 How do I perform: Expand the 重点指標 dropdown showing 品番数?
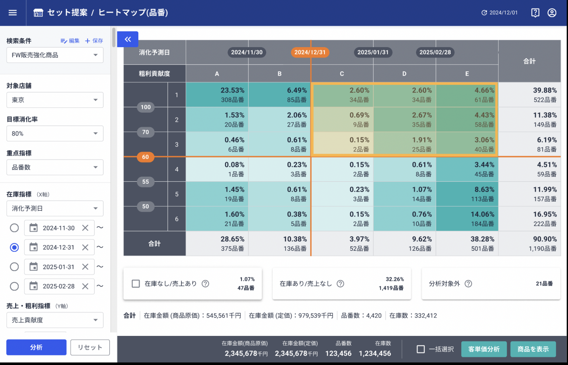pyautogui.click(x=55, y=168)
